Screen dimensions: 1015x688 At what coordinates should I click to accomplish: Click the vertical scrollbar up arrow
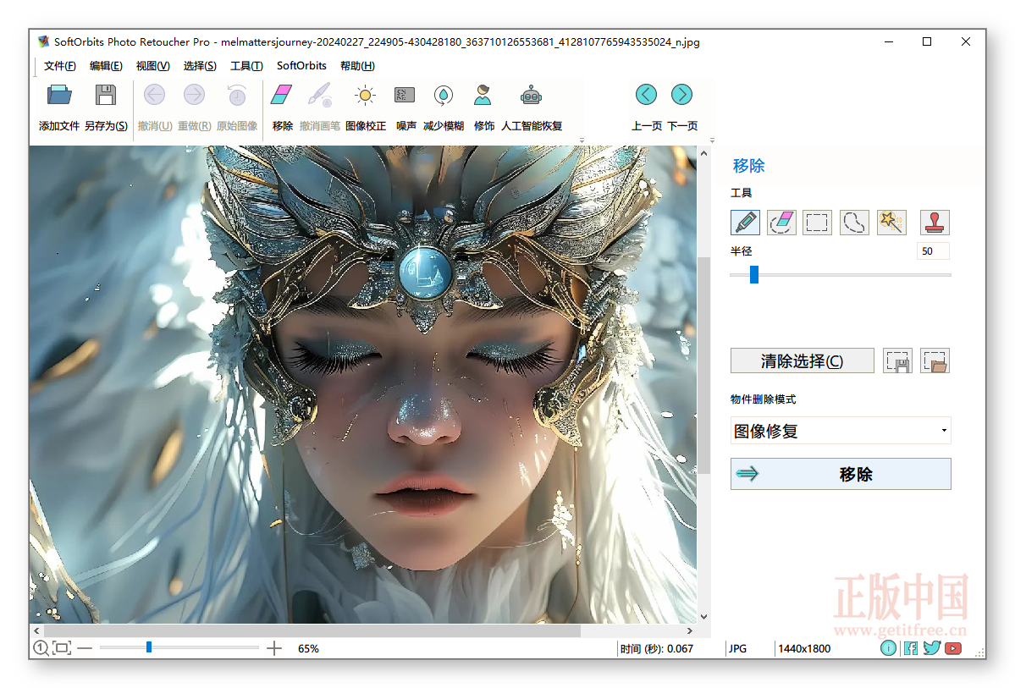point(703,154)
